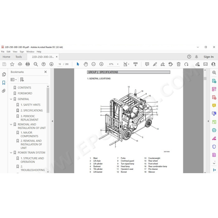Open the Edit menu

(x=8, y=52)
